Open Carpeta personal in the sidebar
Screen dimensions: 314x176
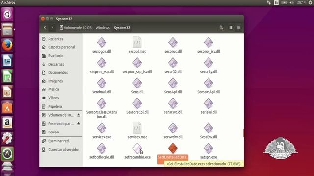[61, 47]
